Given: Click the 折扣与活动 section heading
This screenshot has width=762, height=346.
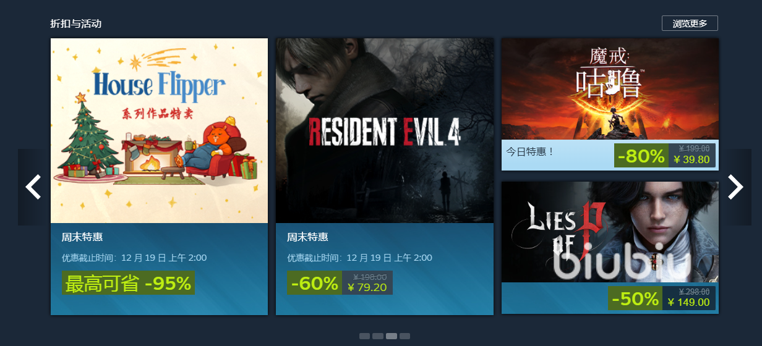Looking at the screenshot, I should 75,23.
